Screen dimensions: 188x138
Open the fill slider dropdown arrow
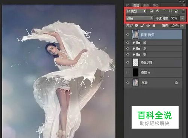pyautogui.click(x=182, y=26)
